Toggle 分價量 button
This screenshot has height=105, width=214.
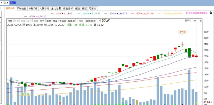click(80, 21)
